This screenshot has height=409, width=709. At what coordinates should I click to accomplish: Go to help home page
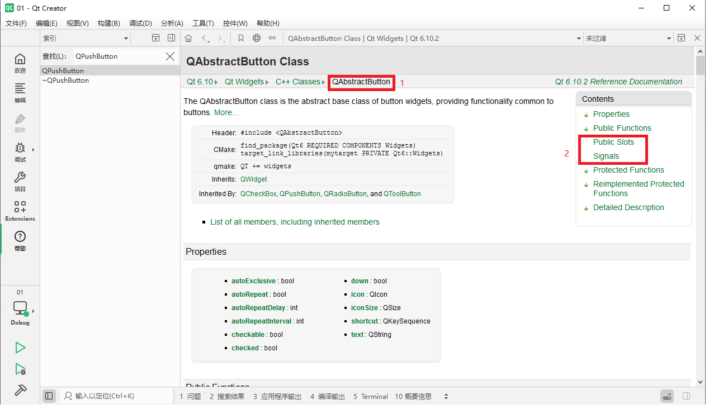point(188,38)
